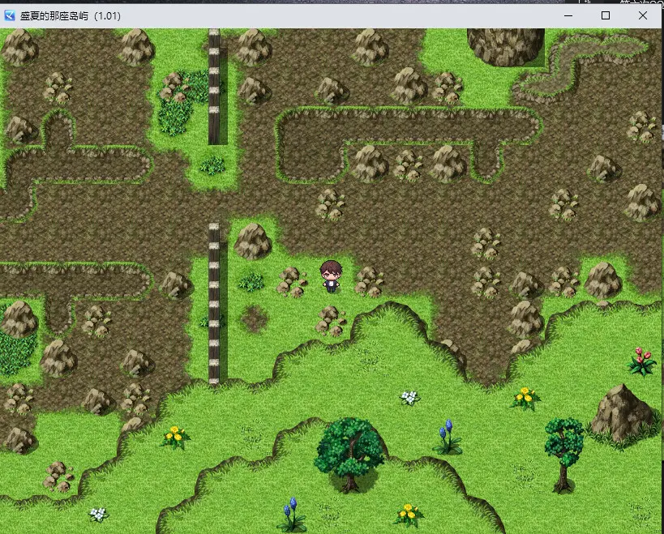Click the huge round boulder at the map's top edge
664x534 pixels.
(x=506, y=47)
